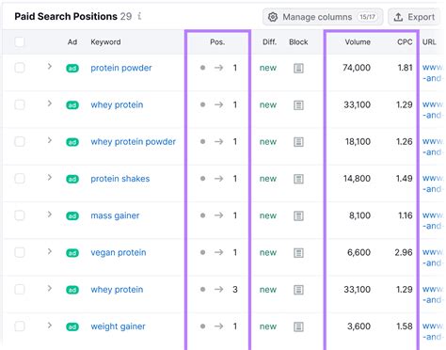Sort by the Keyword column header
The image size is (446, 350).
[105, 42]
